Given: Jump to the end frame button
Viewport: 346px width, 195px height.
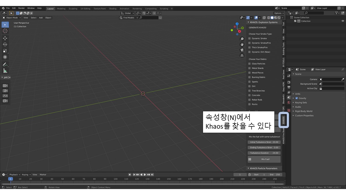Looking at the screenshot, I should pyautogui.click(x=152, y=174).
